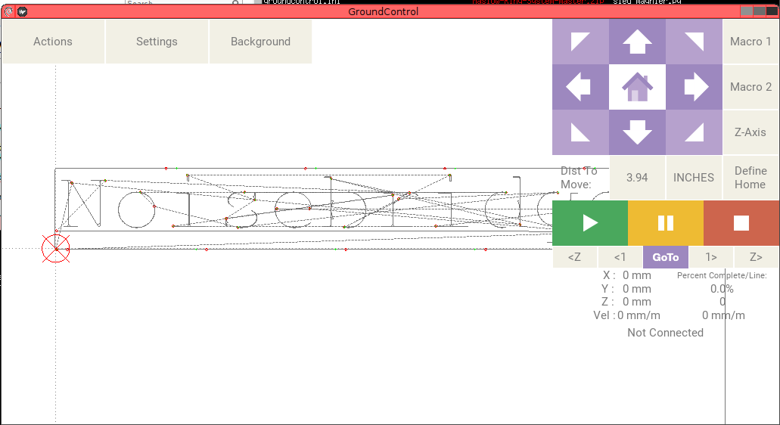
Task: Run Macro 1
Action: pos(750,42)
